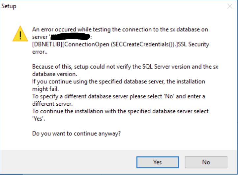The image size is (238, 175).
Task: Close the Setup dialog window
Action: [229, 6]
